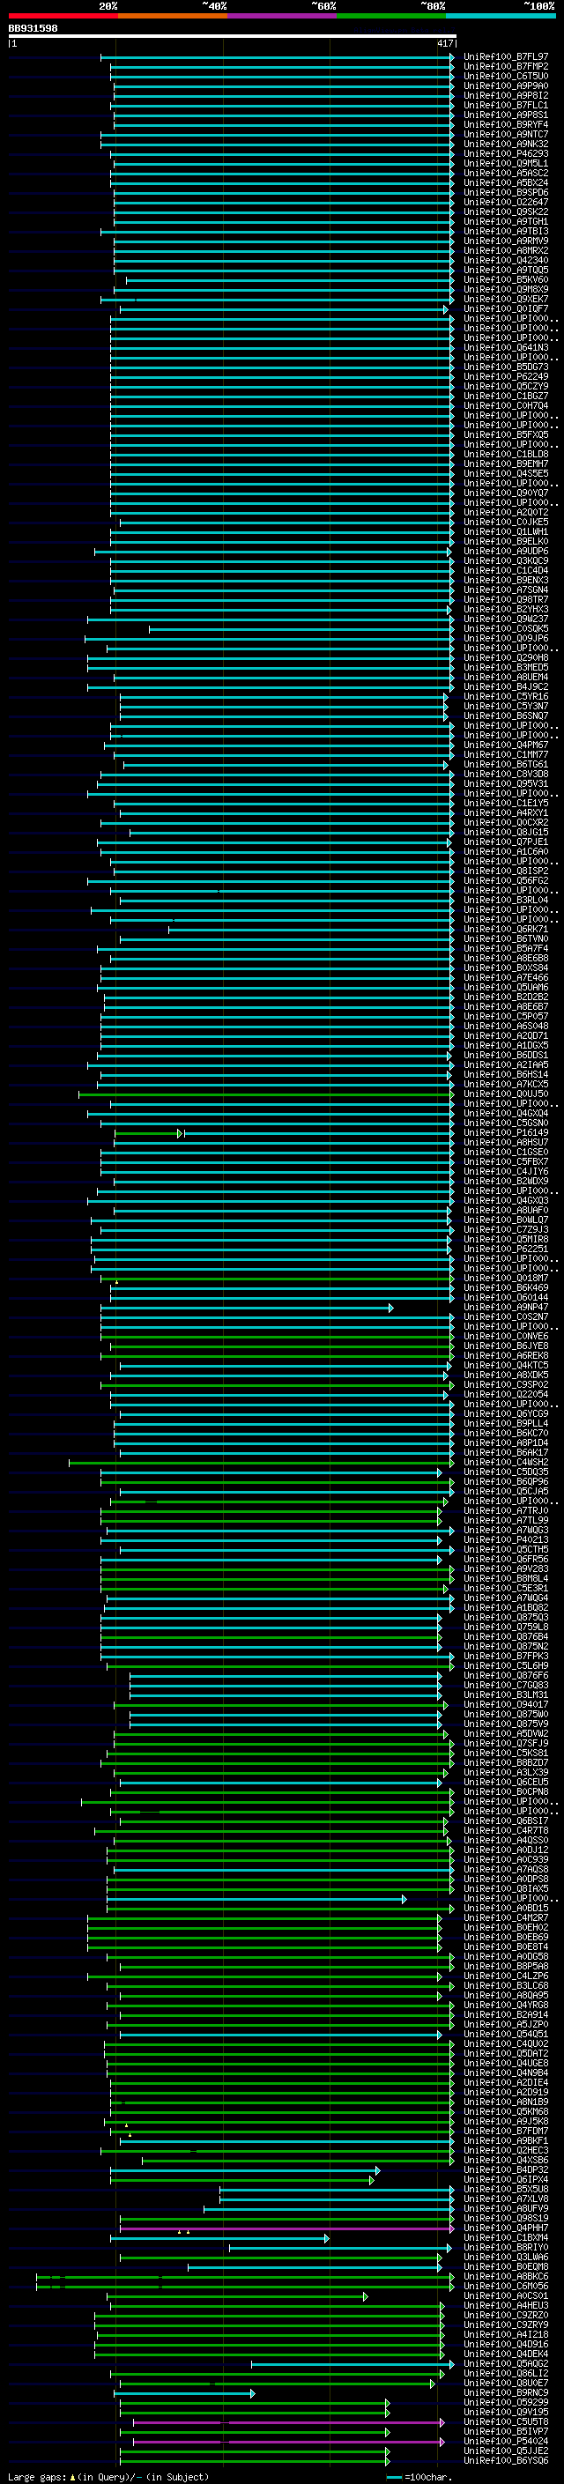Image resolution: width=564 pixels, height=2484 pixels.
Task: Click hit label UniRef100_B9RYF4
Action: pyautogui.click(x=505, y=124)
